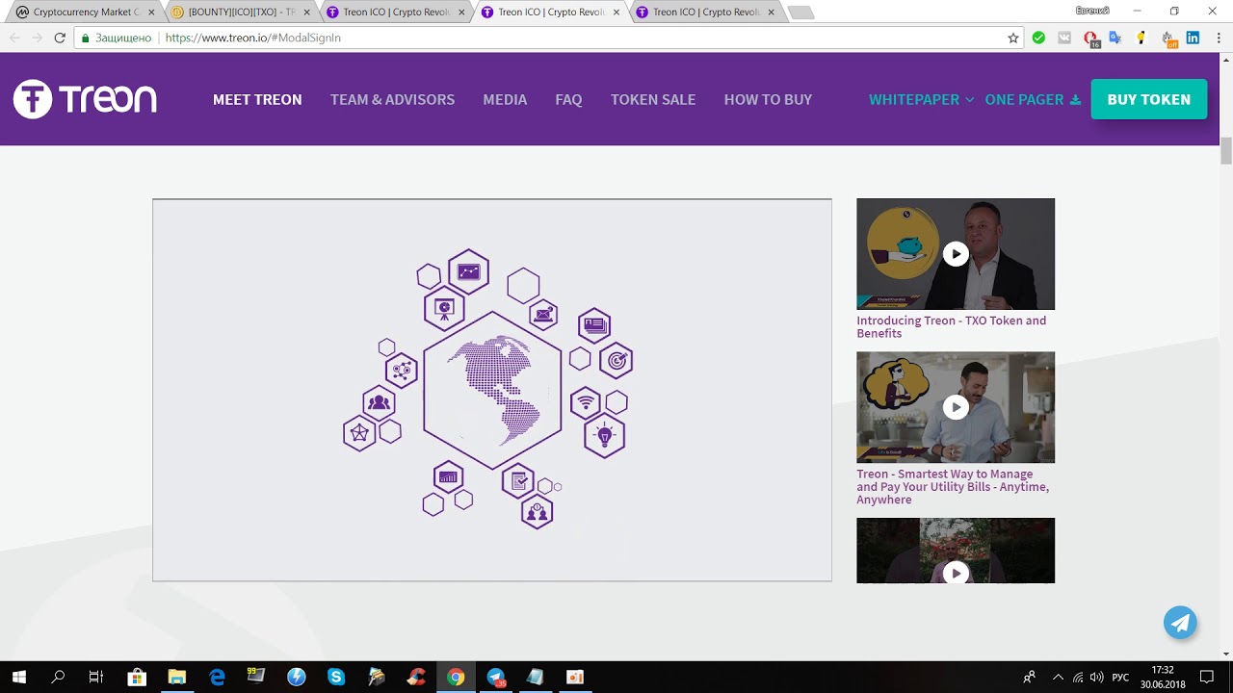Open Skype from the taskbar
Image resolution: width=1233 pixels, height=693 pixels.
[x=336, y=677]
